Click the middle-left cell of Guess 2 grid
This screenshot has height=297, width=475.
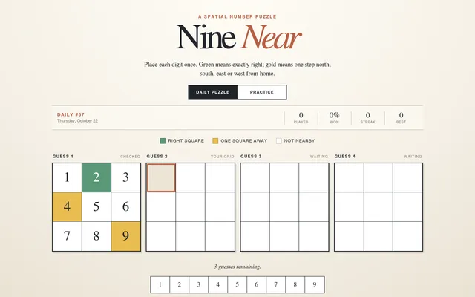tap(161, 207)
